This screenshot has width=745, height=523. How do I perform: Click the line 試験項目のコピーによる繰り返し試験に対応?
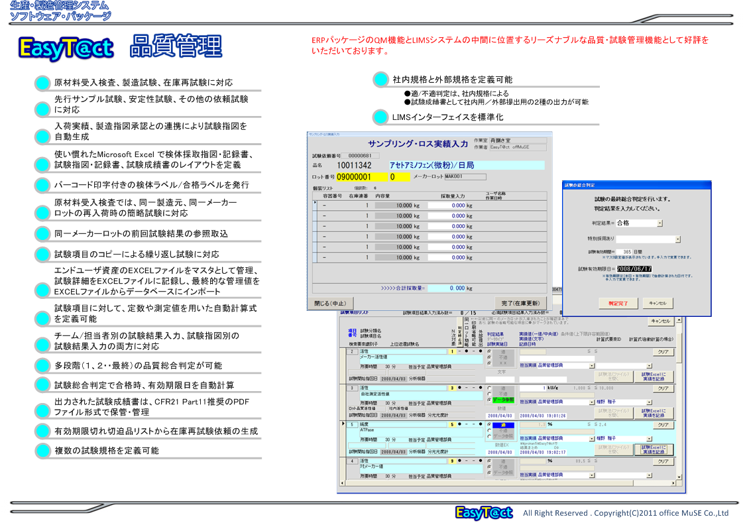tap(137, 254)
